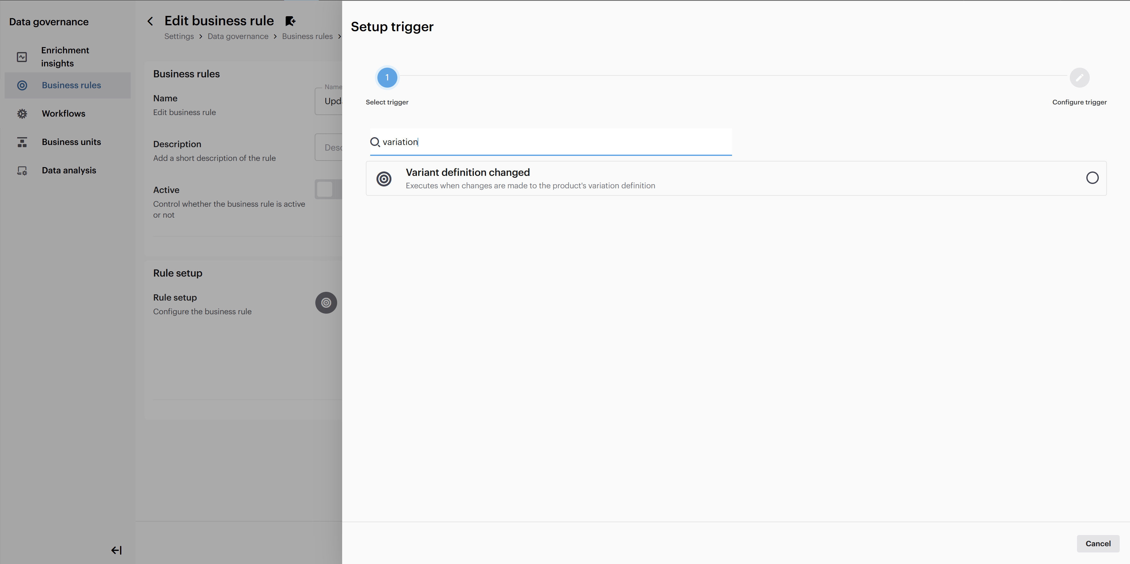This screenshot has width=1130, height=564.
Task: Open the Workflows menu item
Action: tap(64, 113)
